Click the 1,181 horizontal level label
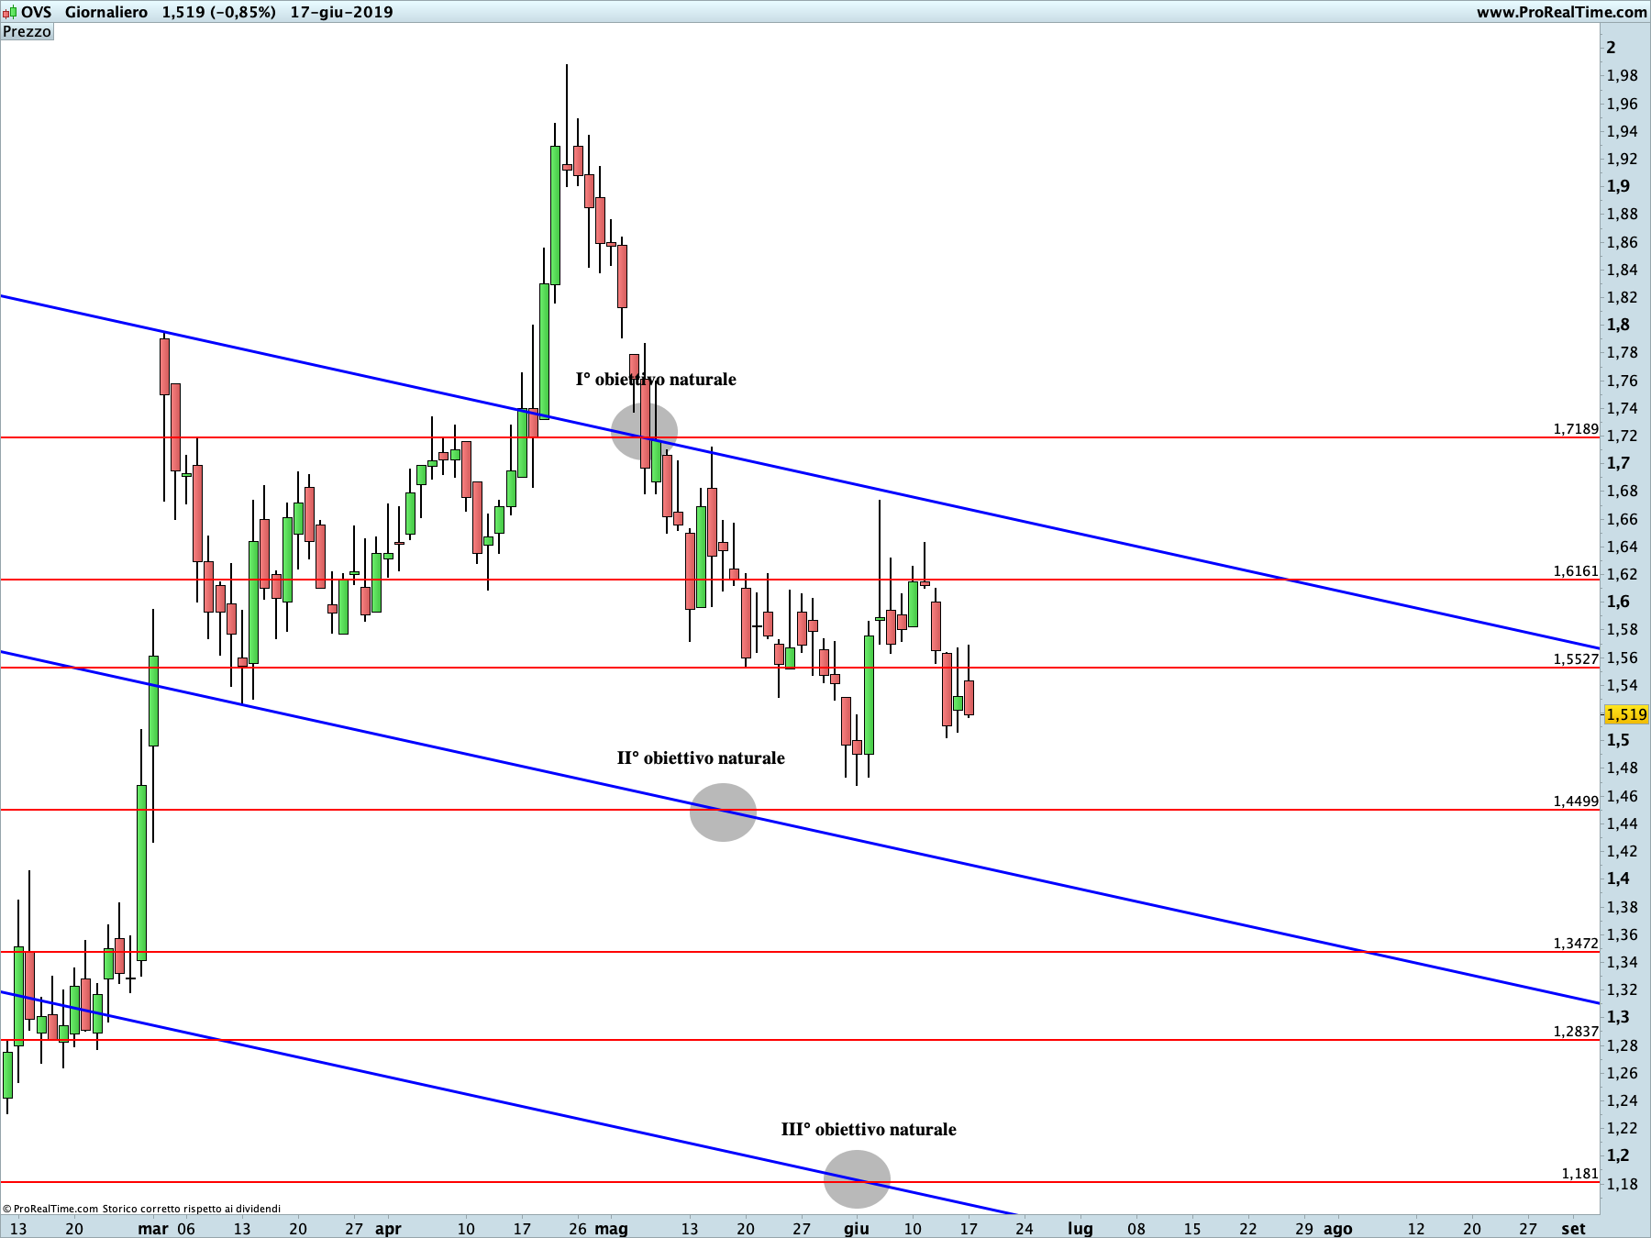This screenshot has width=1651, height=1238. click(x=1580, y=1174)
